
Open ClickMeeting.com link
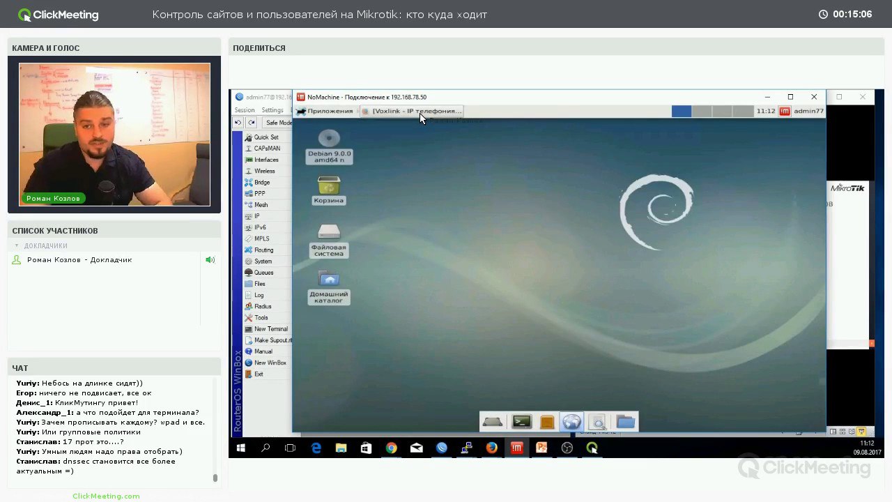pyautogui.click(x=106, y=496)
